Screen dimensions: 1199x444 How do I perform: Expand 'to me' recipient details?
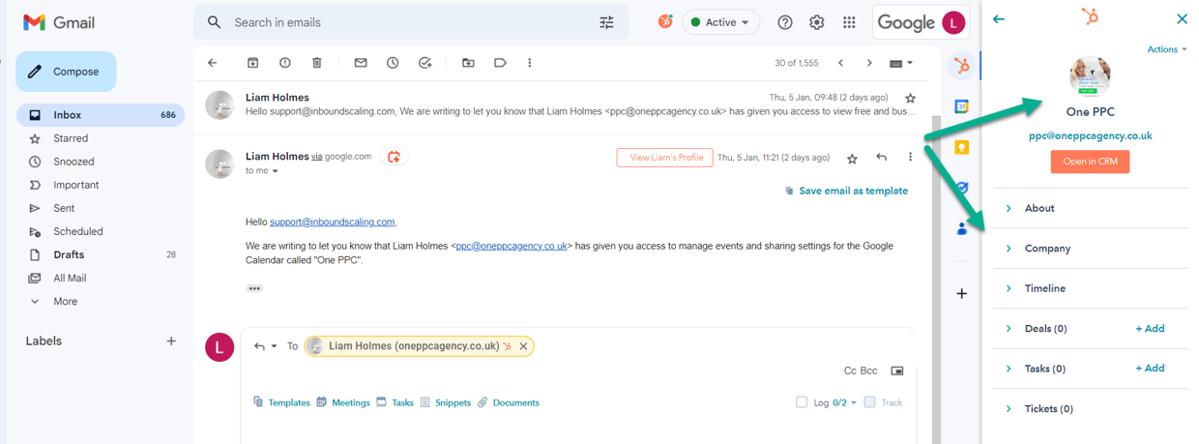275,171
